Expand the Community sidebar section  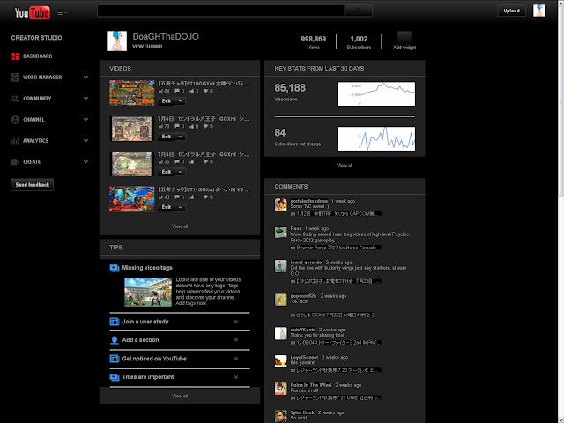[x=85, y=98]
